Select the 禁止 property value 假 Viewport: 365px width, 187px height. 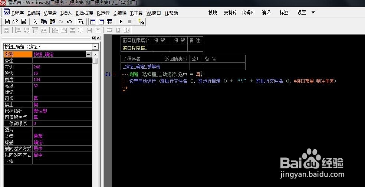36,105
